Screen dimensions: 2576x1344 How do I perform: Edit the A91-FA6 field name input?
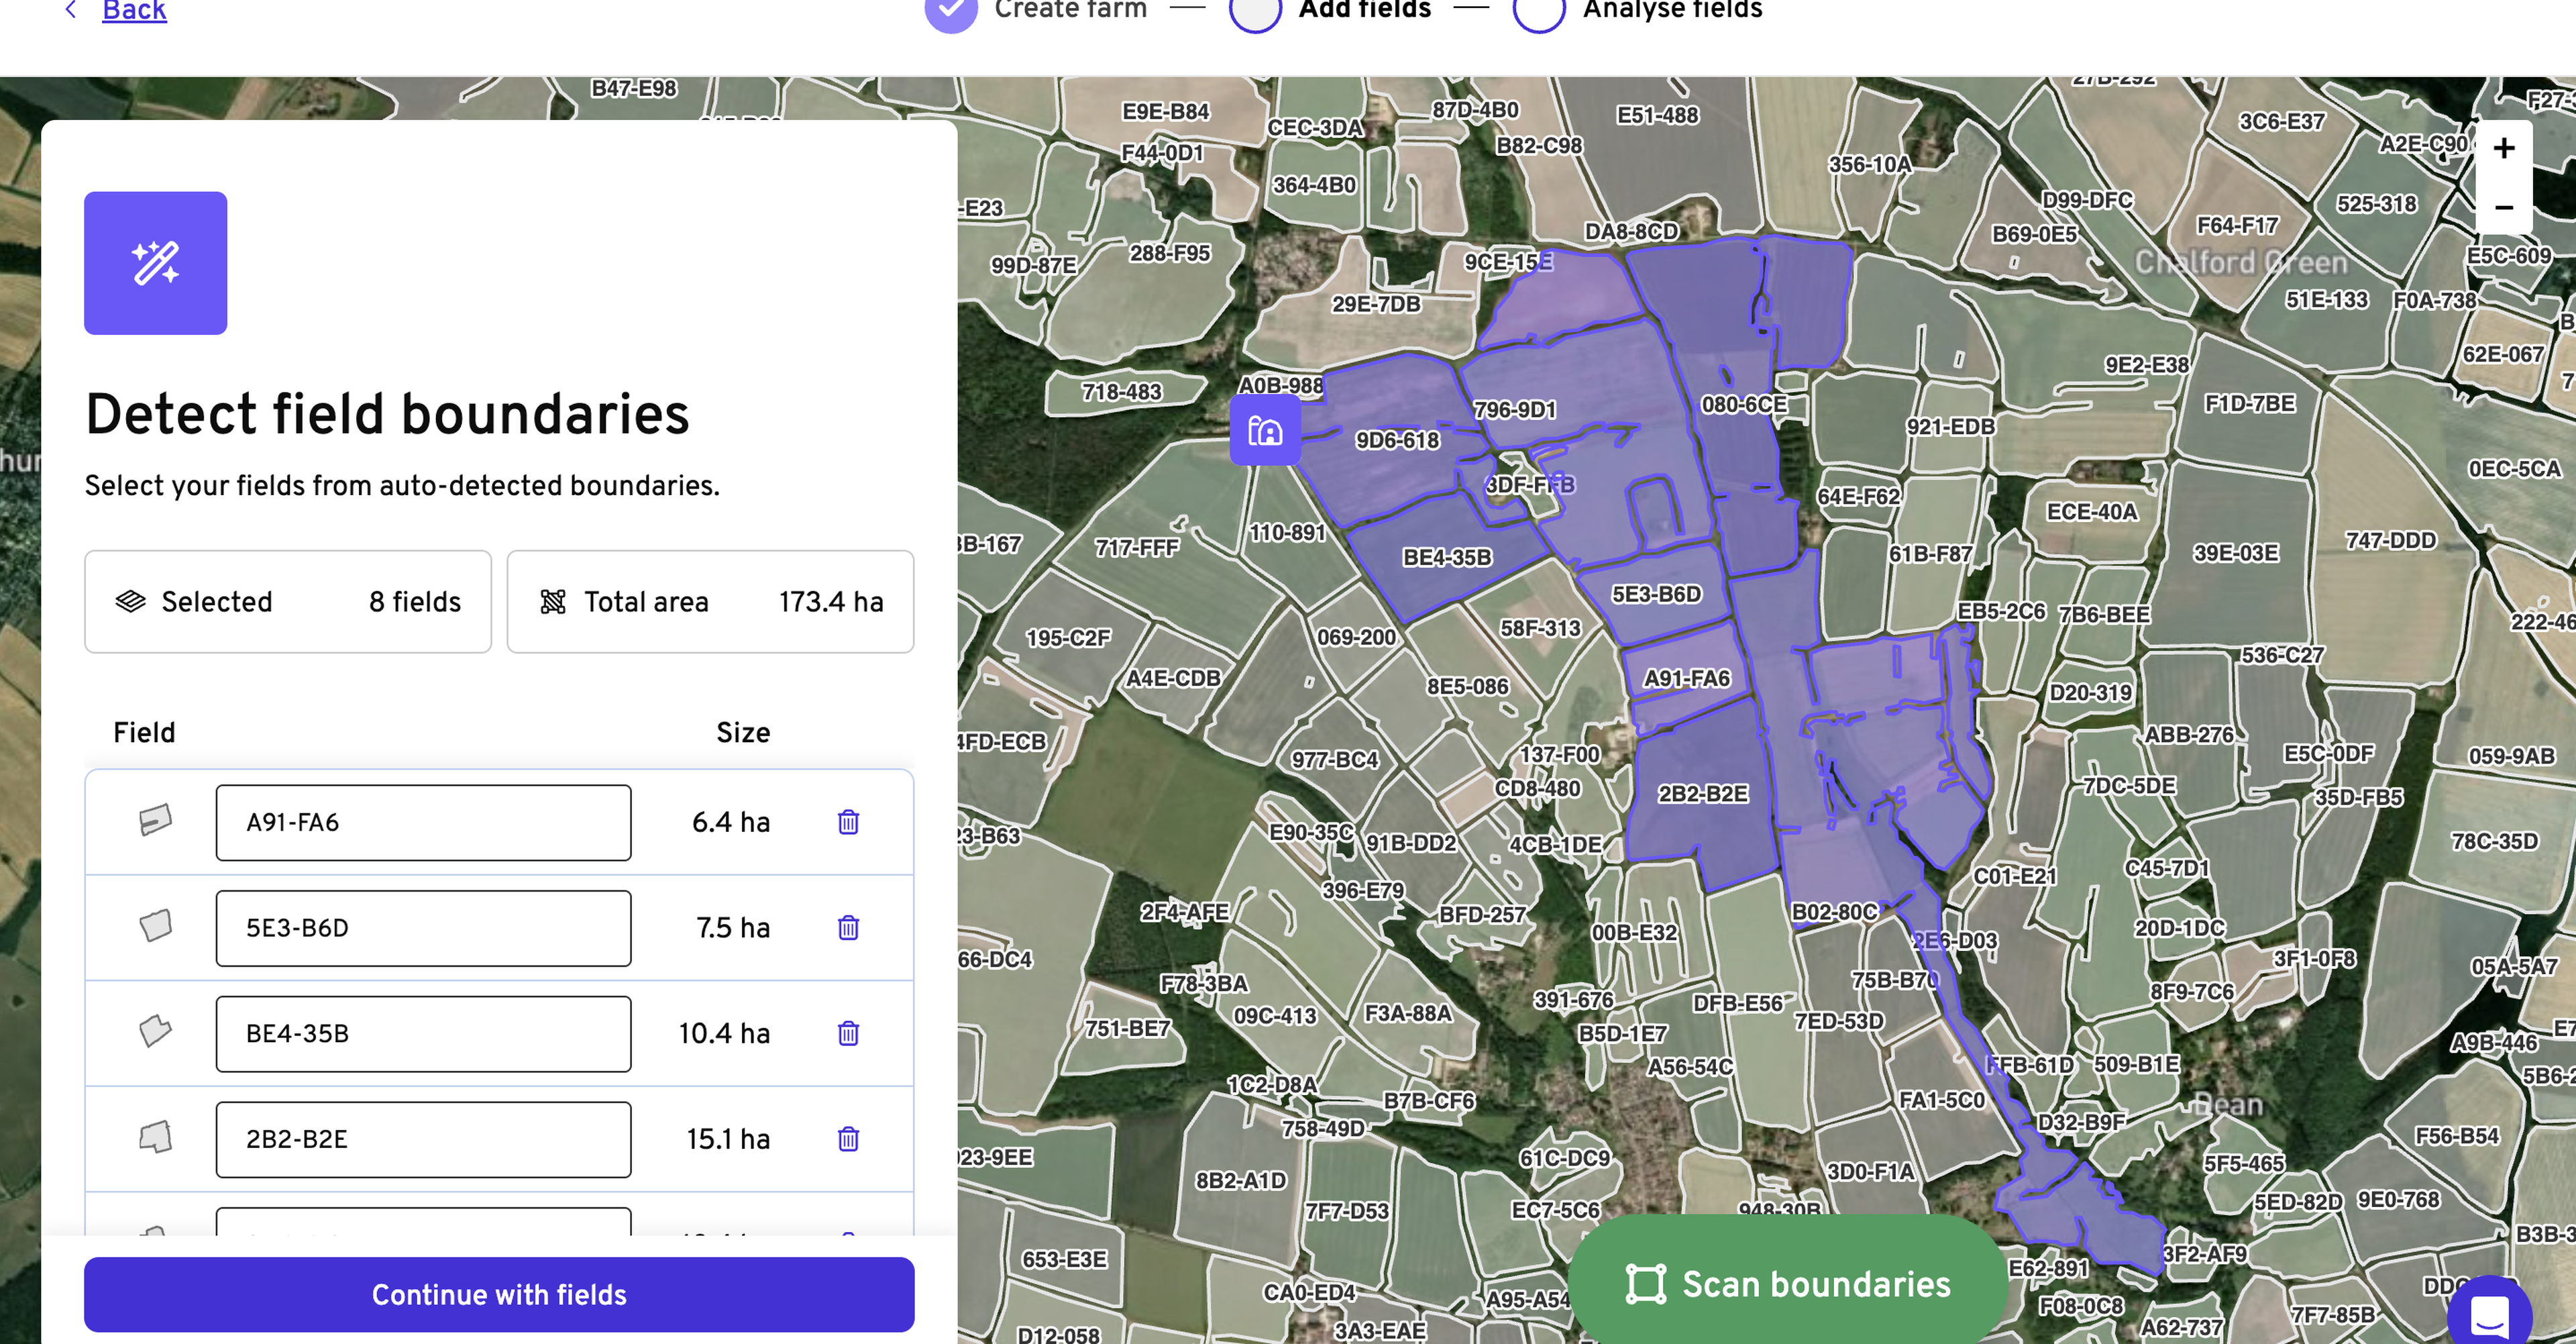click(x=423, y=822)
